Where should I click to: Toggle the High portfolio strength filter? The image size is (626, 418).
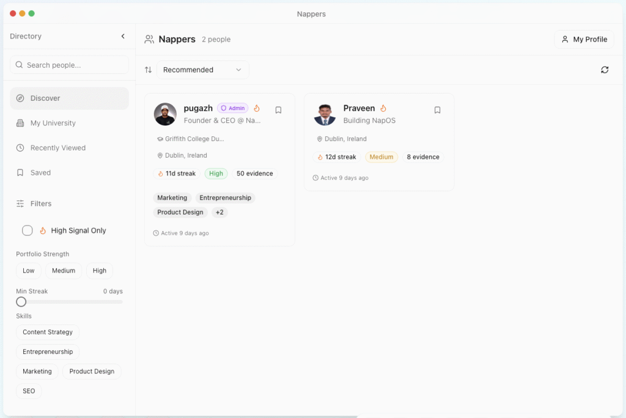coord(100,271)
